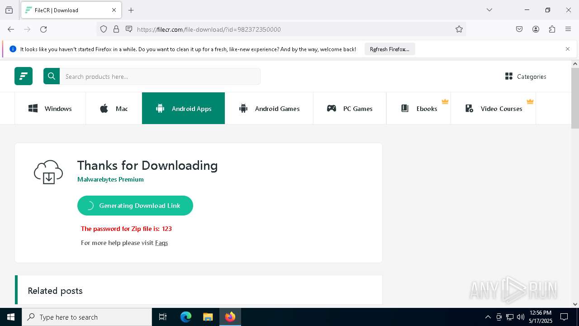Dismiss the Refresh Firefox notification bar
The image size is (579, 326).
(568, 49)
